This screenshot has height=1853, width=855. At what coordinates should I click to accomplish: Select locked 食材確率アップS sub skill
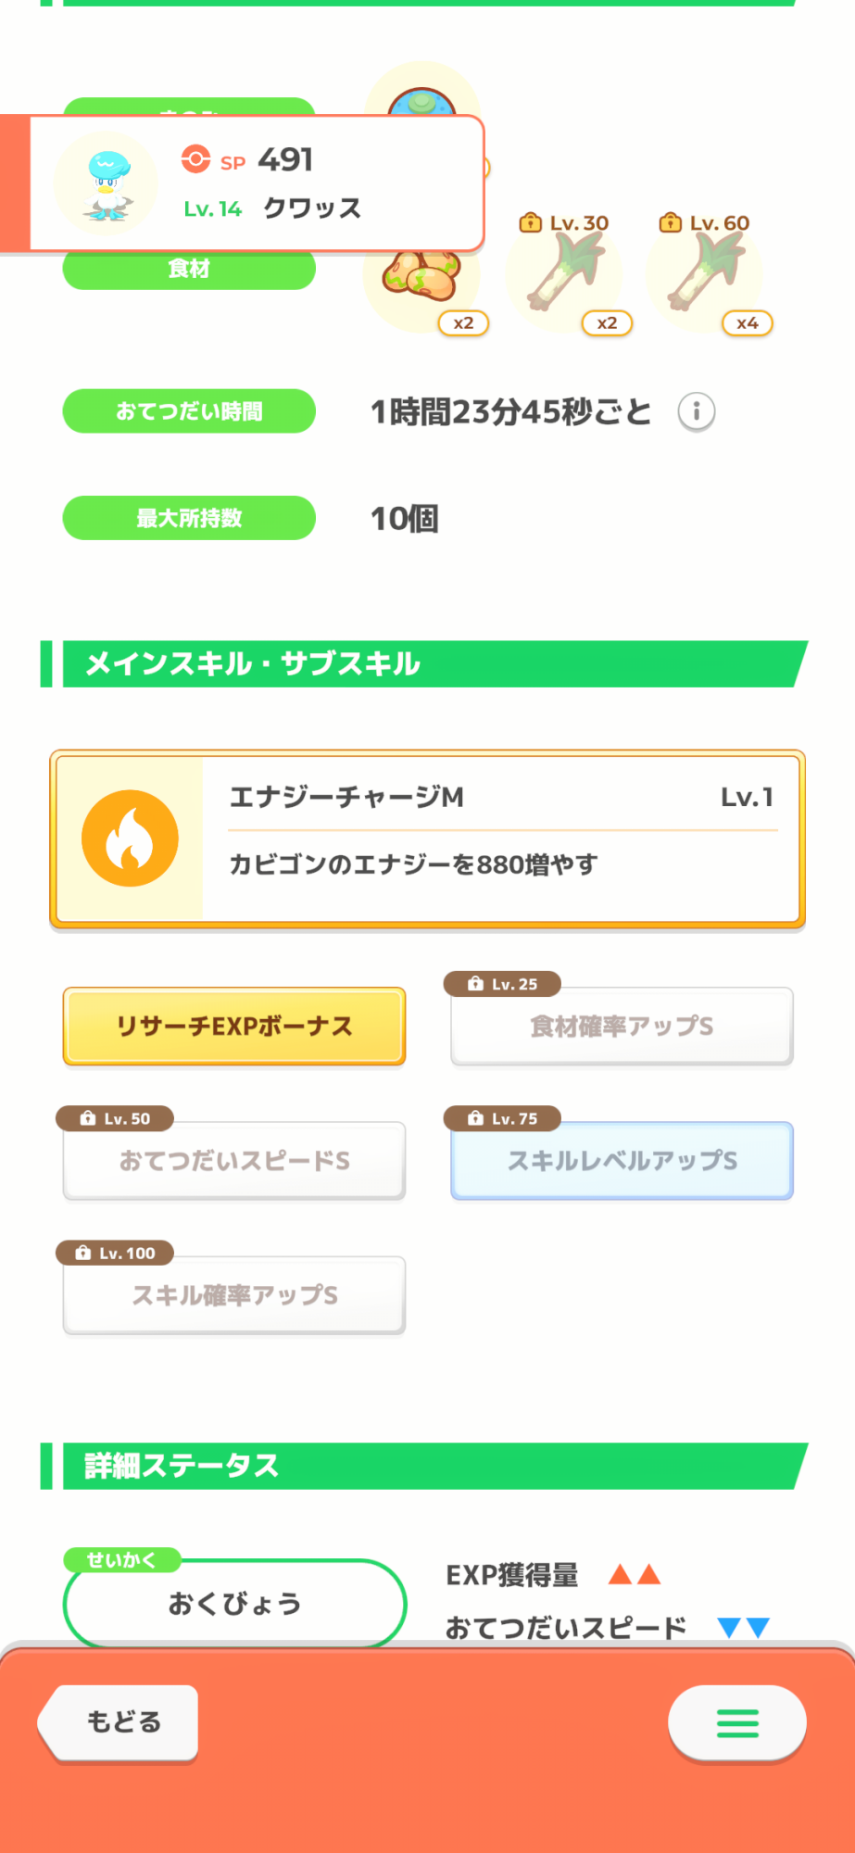pos(622,1027)
